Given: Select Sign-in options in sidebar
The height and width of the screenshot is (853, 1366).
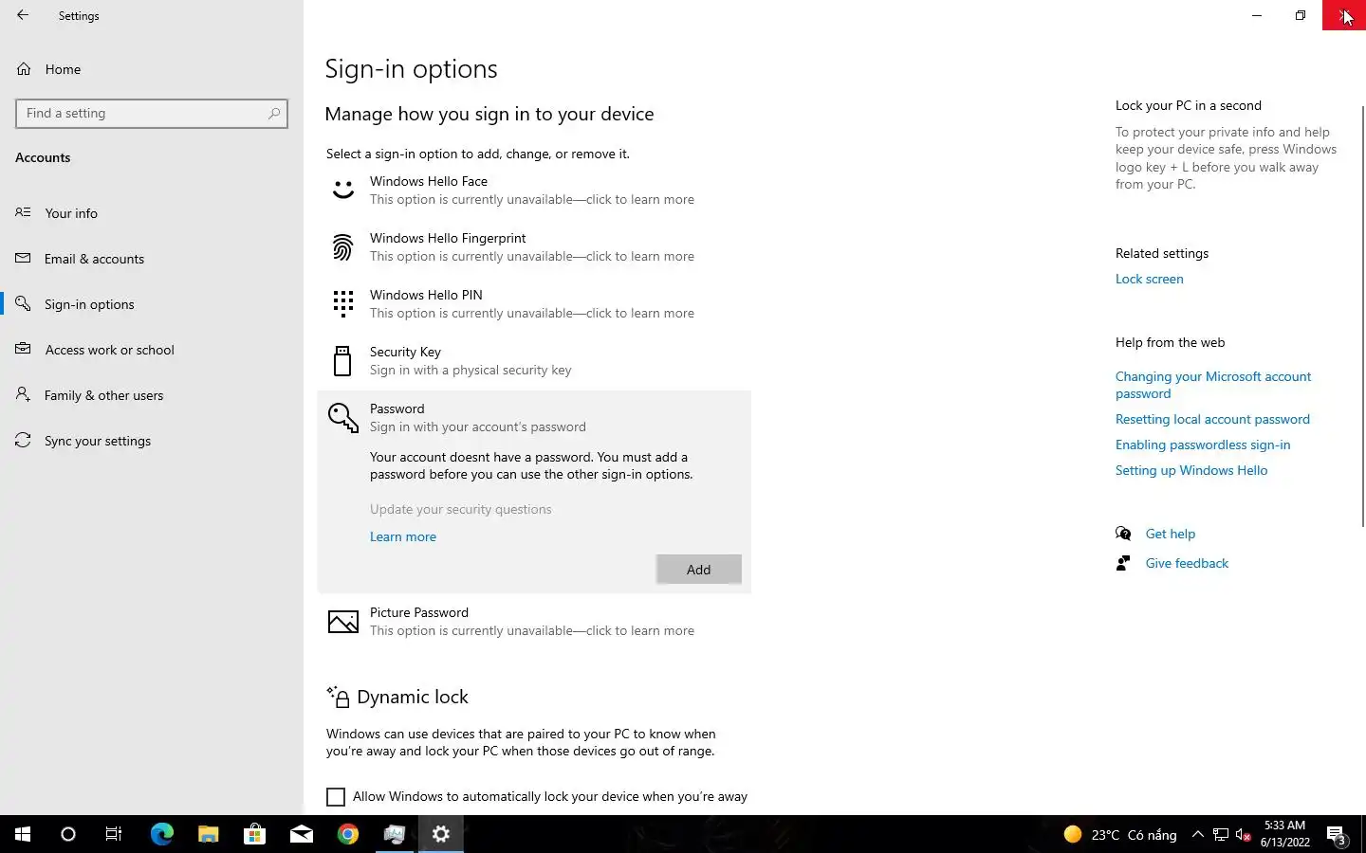Looking at the screenshot, I should (89, 304).
